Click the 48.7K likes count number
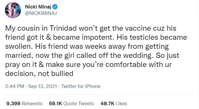Image resolution: width=199 pixels, height=109 pixels. pos(107,103)
